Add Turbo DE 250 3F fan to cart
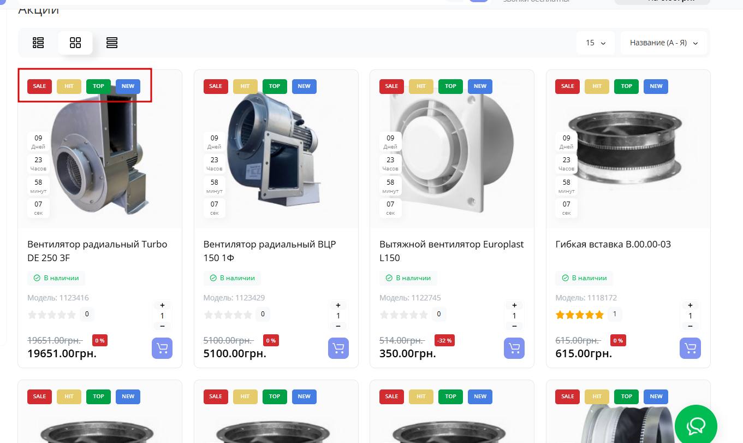The width and height of the screenshot is (743, 443). click(162, 349)
